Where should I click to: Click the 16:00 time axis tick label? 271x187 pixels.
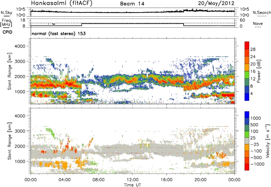(x=166, y=180)
